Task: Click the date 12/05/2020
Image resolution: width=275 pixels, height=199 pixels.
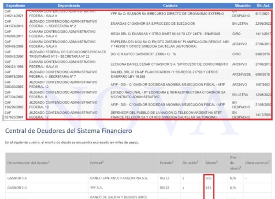Action: [x=263, y=95]
